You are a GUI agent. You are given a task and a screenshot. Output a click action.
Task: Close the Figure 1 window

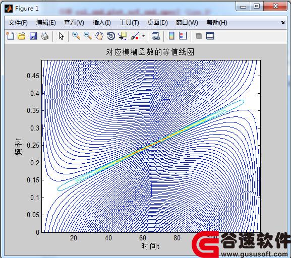click(275, 7)
